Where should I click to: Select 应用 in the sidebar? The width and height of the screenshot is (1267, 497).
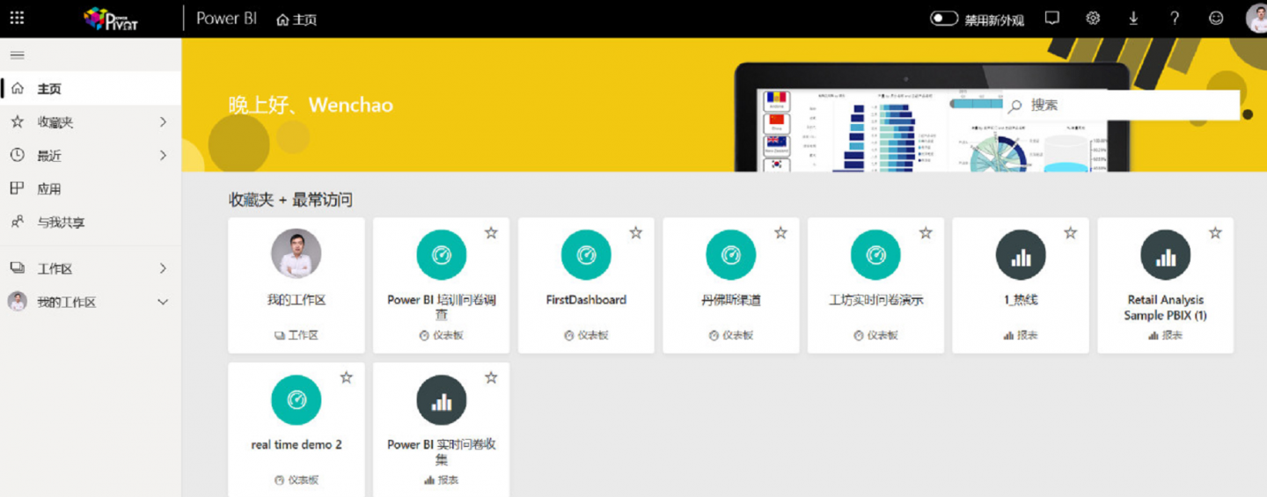(x=91, y=189)
